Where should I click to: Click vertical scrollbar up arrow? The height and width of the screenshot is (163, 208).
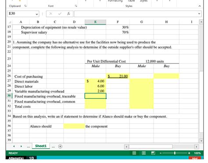[x=201, y=22]
